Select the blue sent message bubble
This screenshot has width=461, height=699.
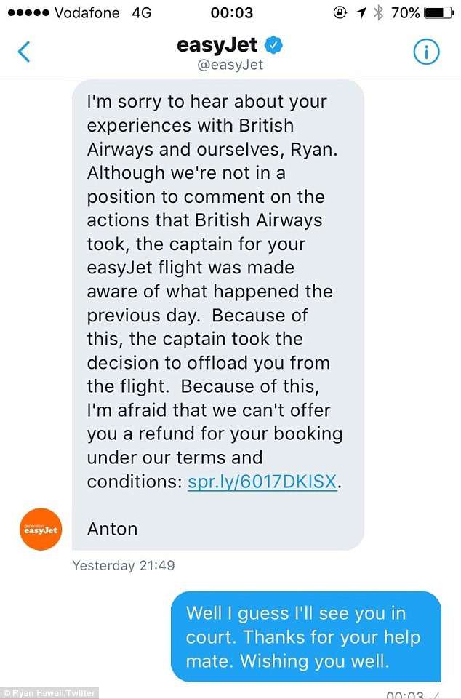click(x=305, y=636)
